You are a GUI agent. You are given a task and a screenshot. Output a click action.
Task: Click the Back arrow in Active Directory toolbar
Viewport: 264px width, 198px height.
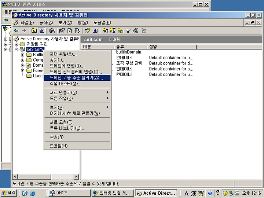(x=16, y=31)
